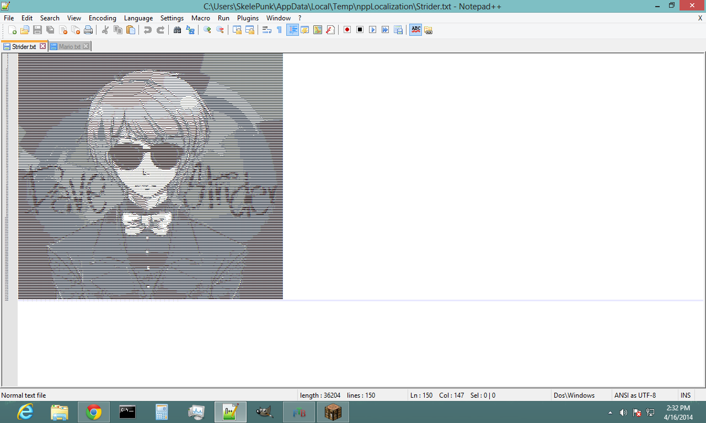Viewport: 706px width, 423px height.
Task: Open the Encoding menu
Action: (x=103, y=18)
